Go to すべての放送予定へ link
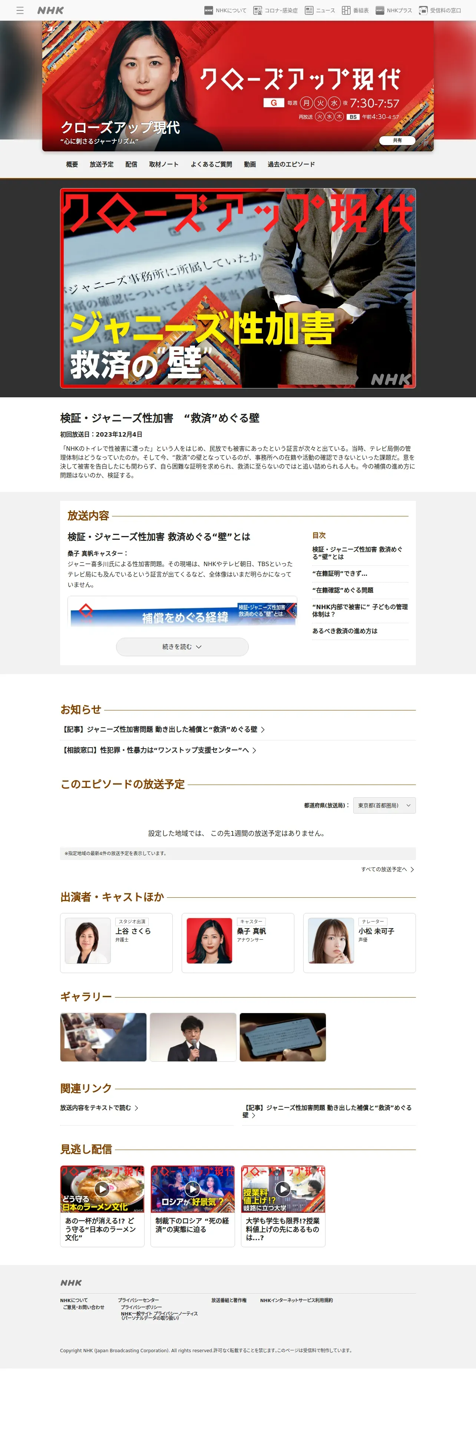 [387, 869]
